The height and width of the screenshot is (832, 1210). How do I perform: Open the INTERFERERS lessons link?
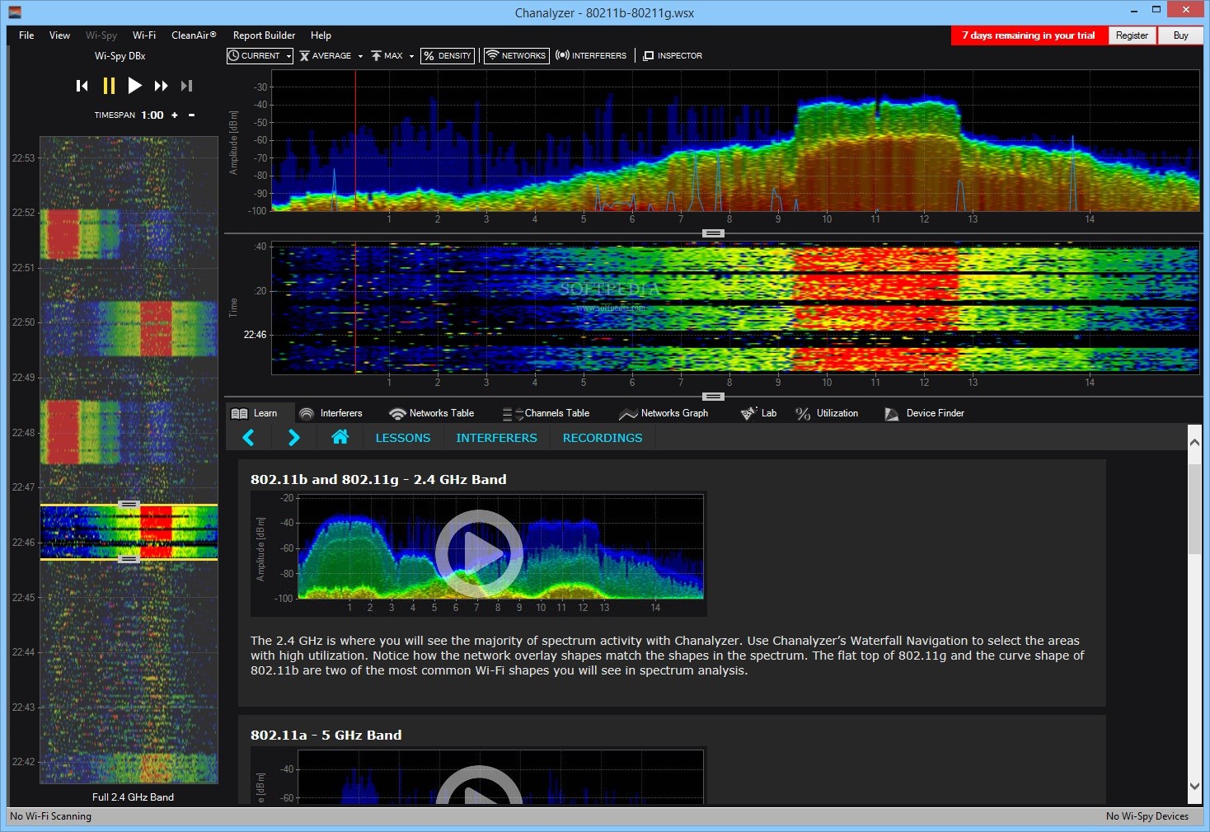point(496,438)
